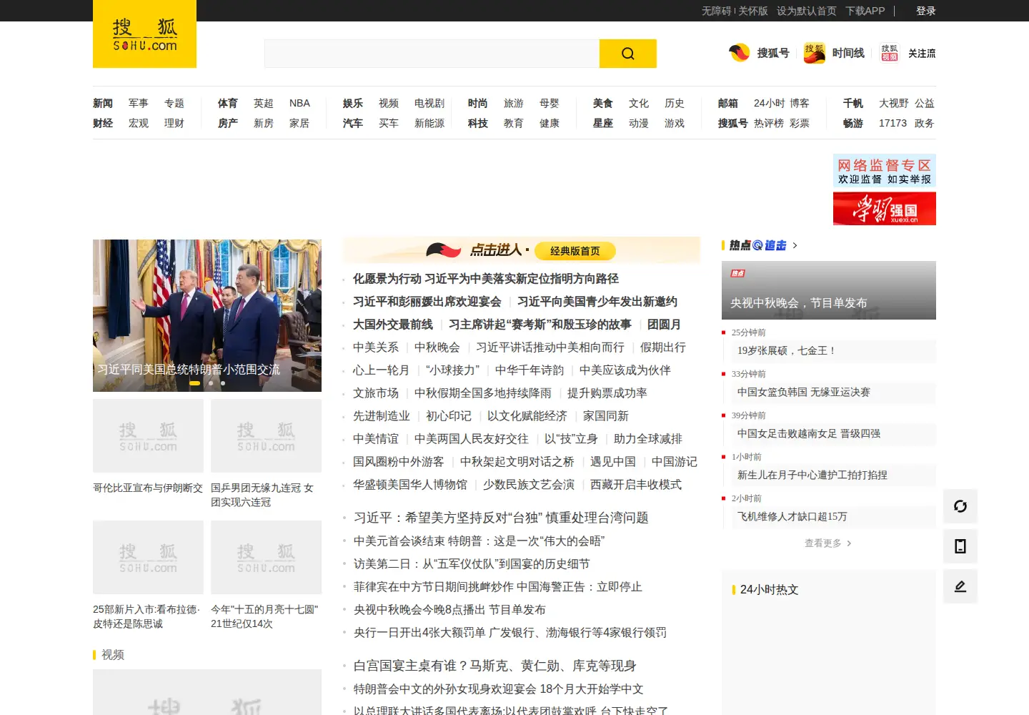This screenshot has width=1029, height=715.
Task: Click the 视频 section heading
Action: 113,655
